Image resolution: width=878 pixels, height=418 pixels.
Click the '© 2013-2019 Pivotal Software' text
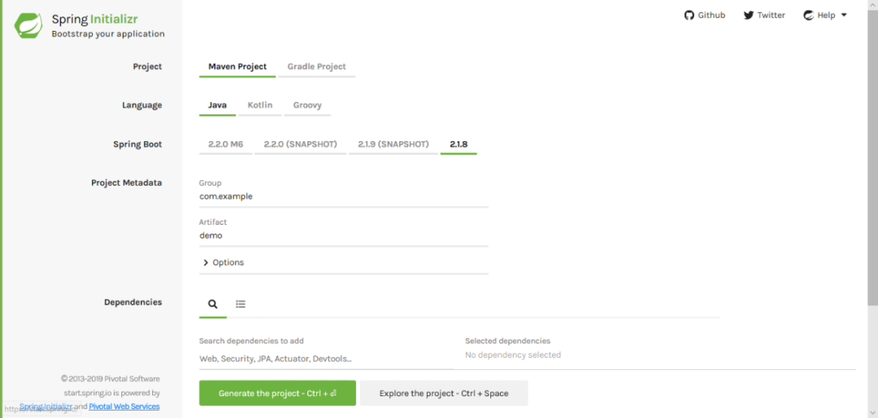click(x=111, y=378)
